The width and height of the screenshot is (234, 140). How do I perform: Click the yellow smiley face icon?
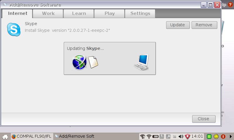216,136
